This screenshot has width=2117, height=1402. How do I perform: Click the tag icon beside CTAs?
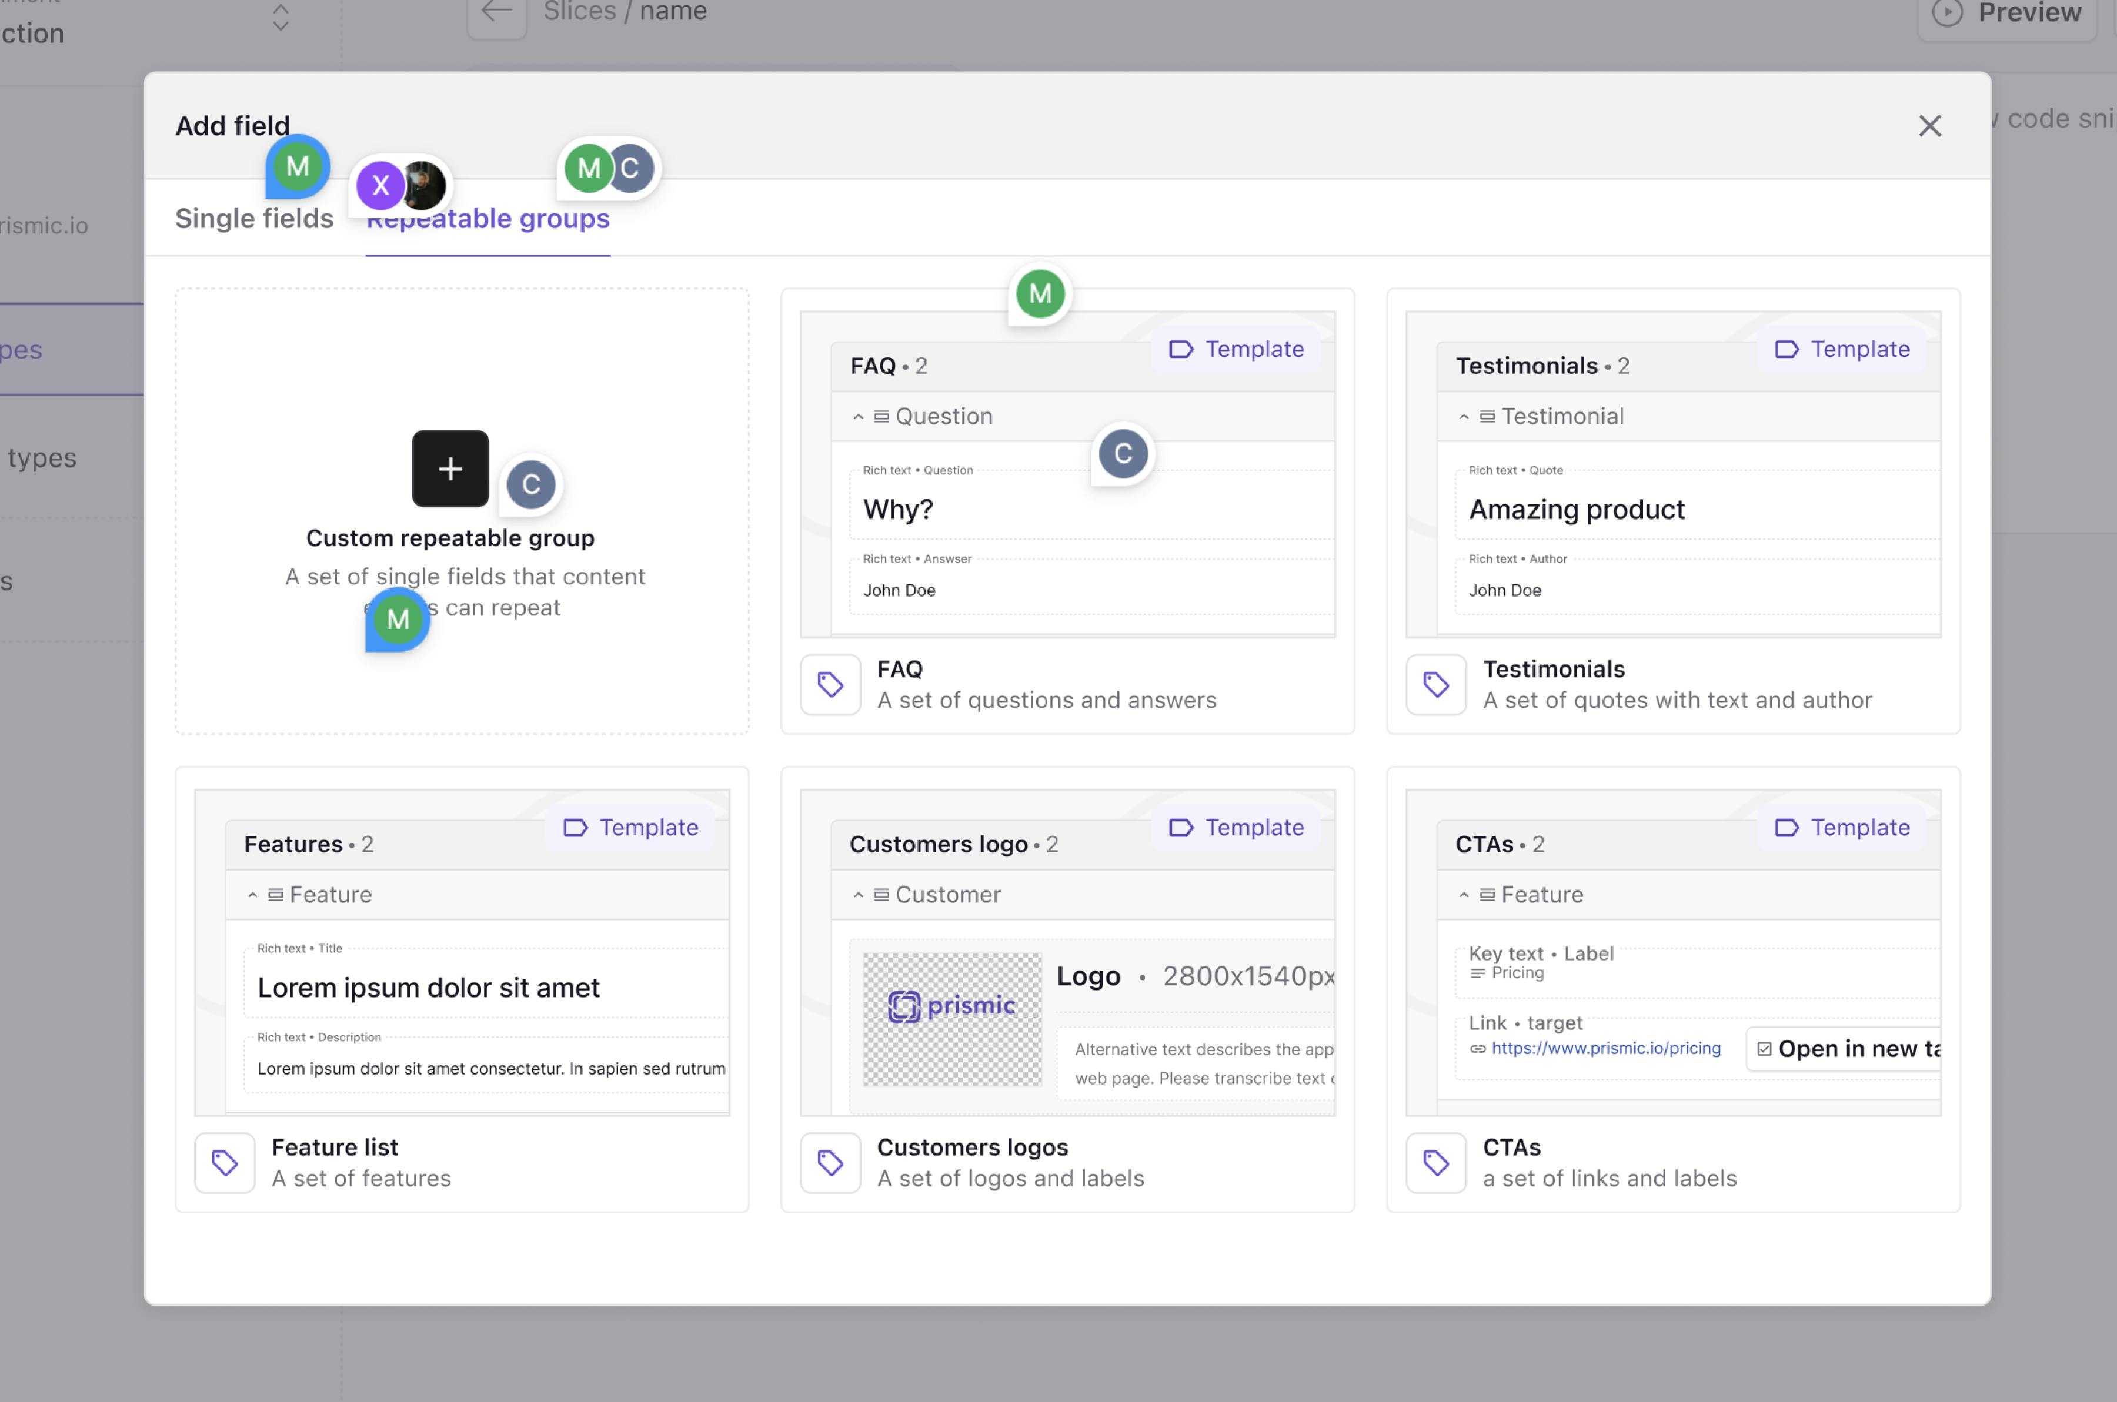click(x=1435, y=1162)
